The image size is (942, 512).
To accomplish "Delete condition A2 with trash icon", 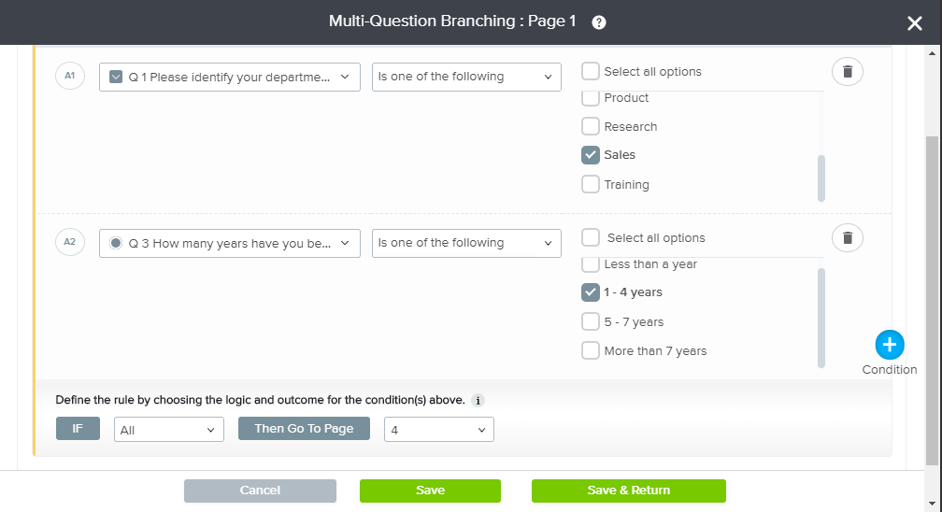I will (847, 238).
